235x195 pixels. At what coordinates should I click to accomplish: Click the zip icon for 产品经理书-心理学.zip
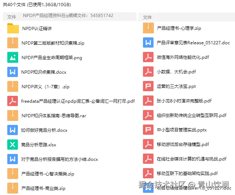[x=148, y=28]
